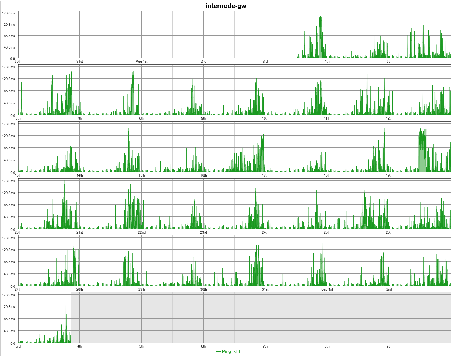Click the 16th date axis label
The height and width of the screenshot is (357, 458).
point(203,175)
